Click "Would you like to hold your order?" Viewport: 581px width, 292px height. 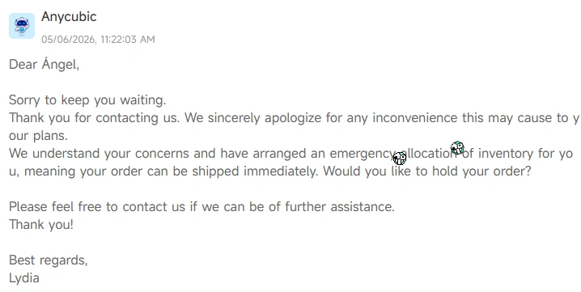coord(427,171)
